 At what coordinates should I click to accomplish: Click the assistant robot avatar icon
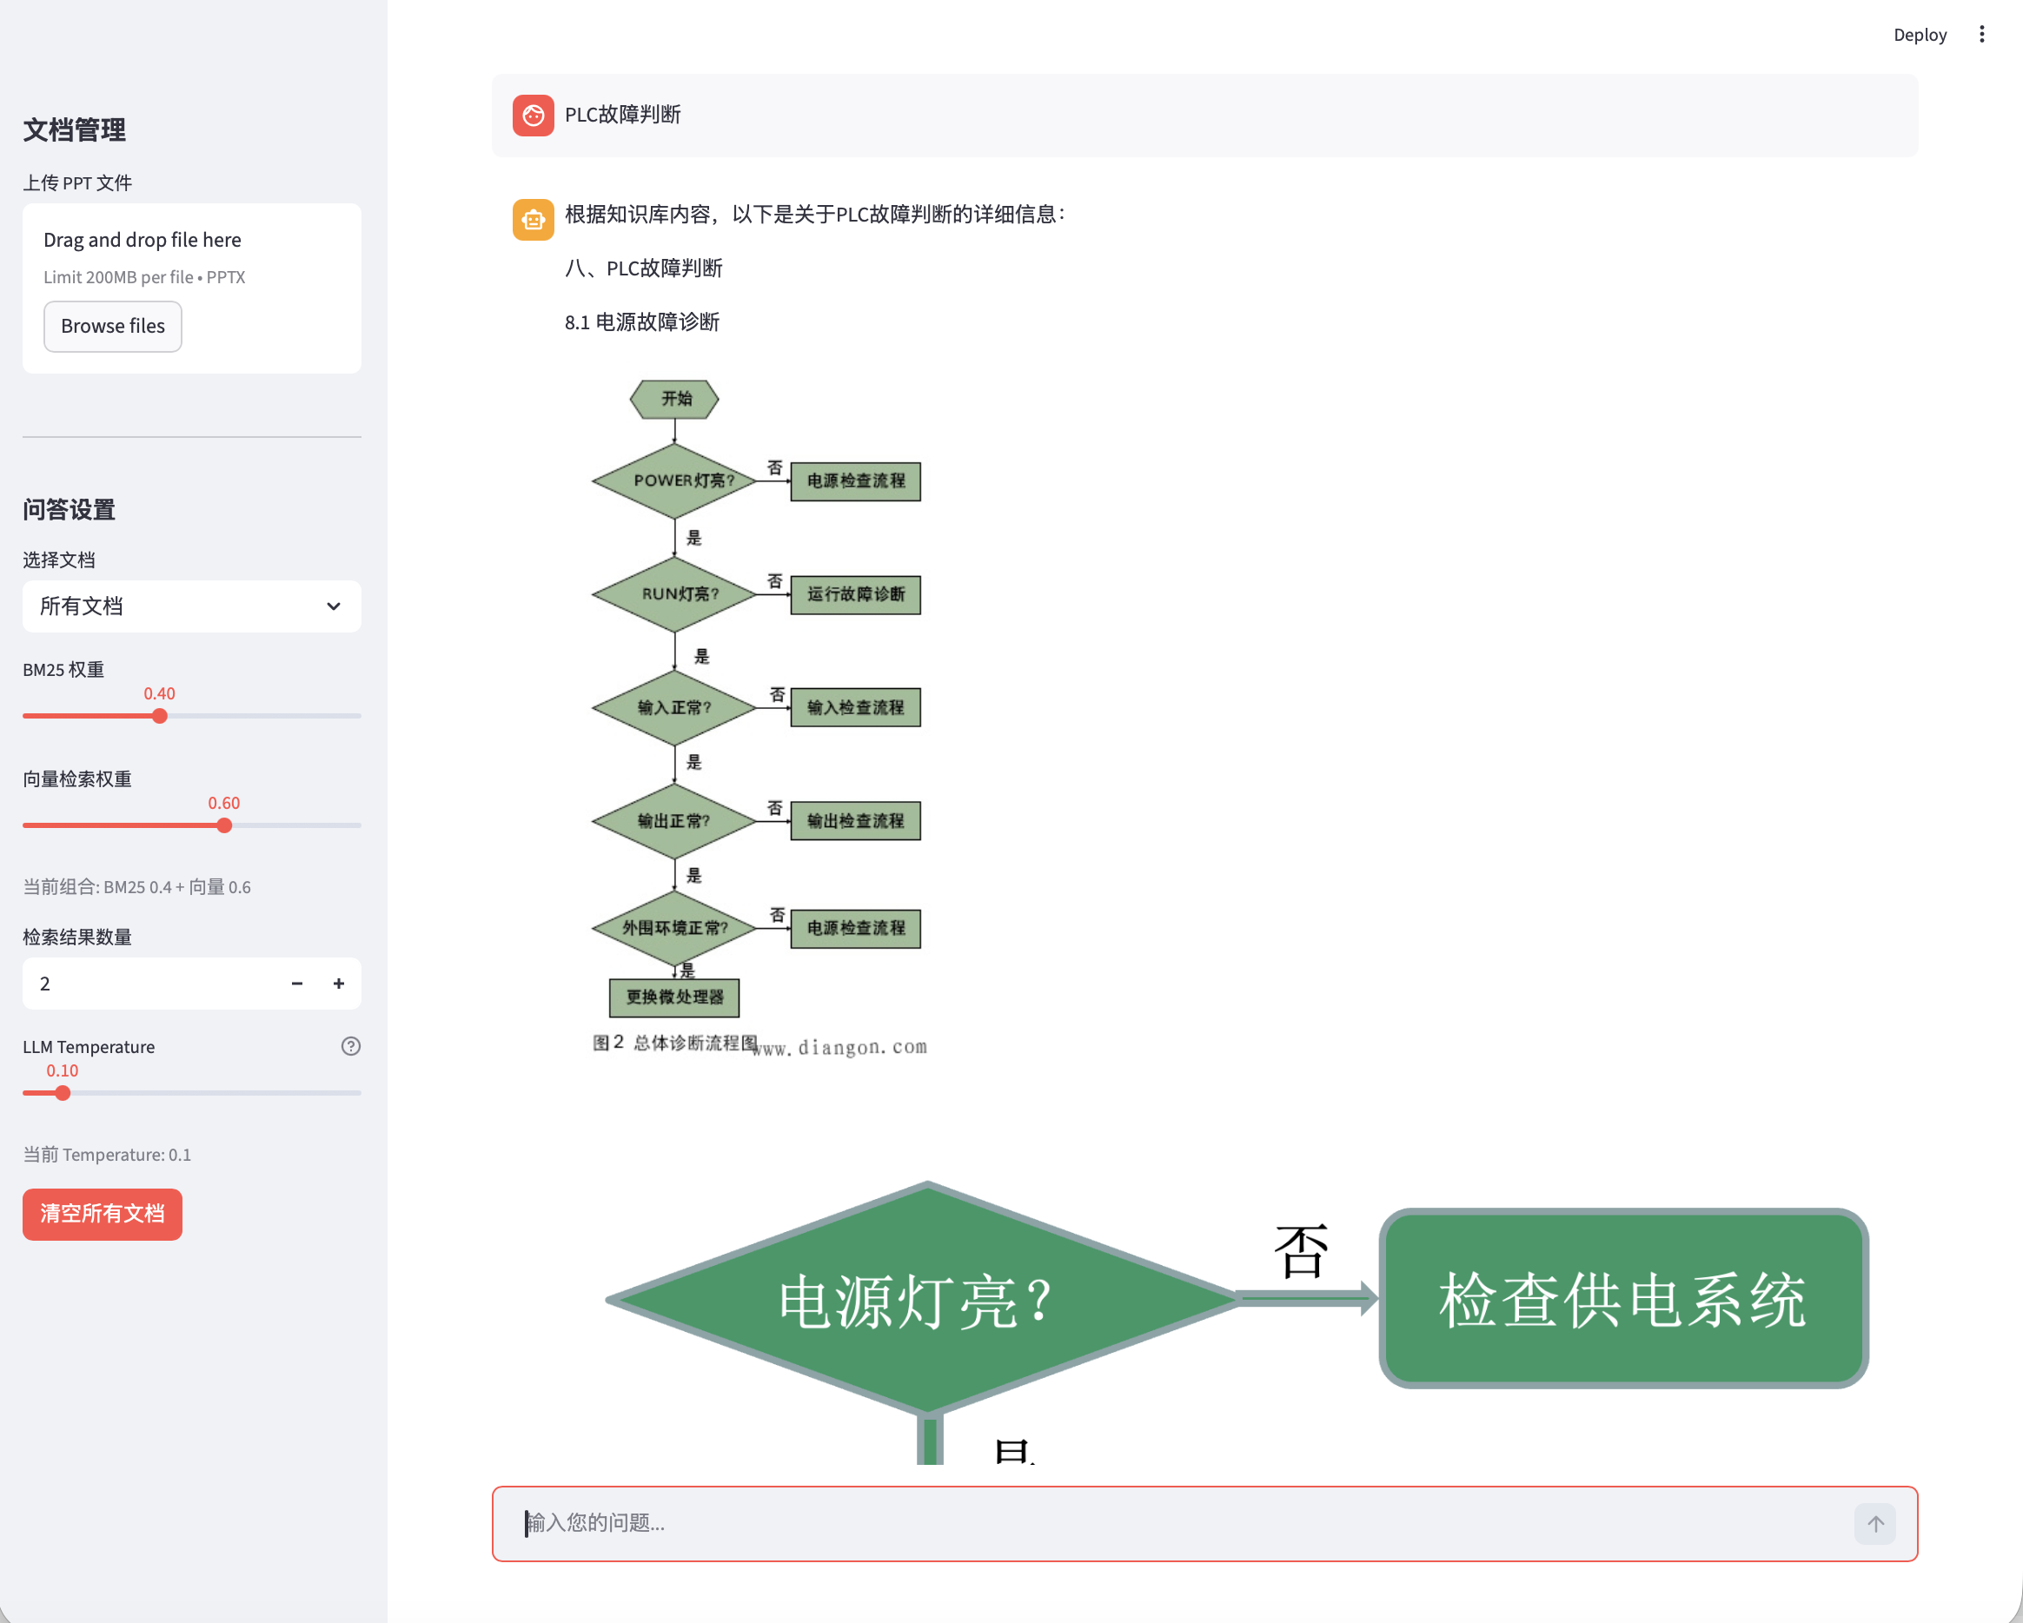533,220
